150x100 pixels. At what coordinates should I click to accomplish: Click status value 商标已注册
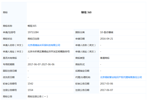click(x=34, y=39)
